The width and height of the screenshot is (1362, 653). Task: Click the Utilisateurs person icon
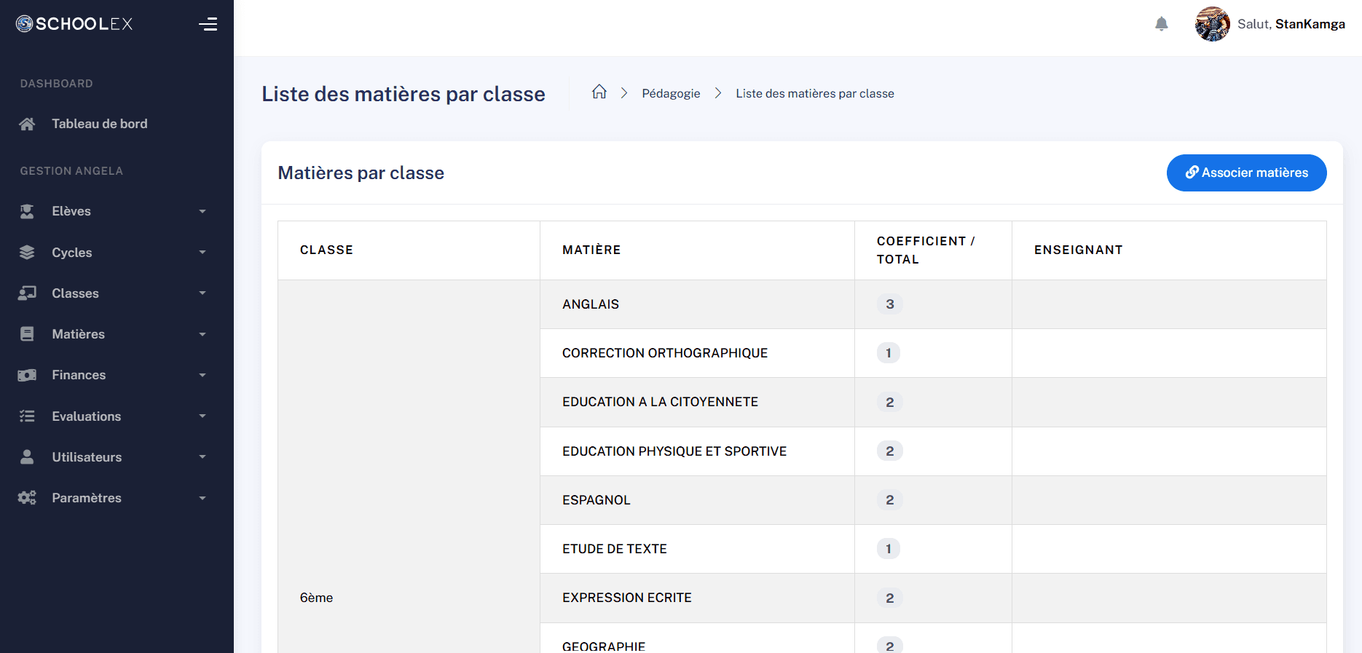point(27,456)
